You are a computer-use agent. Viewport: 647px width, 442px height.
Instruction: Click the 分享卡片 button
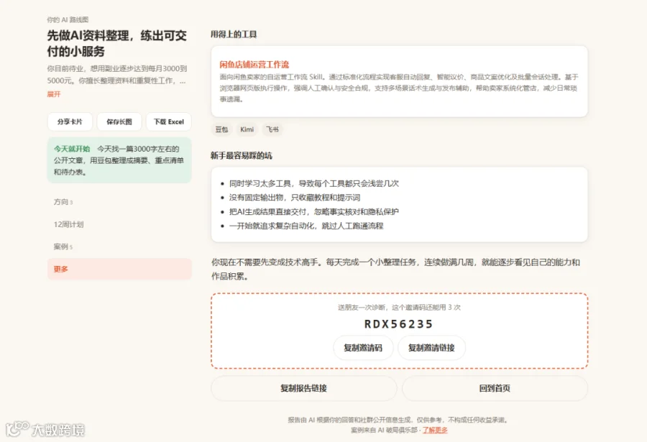70,121
